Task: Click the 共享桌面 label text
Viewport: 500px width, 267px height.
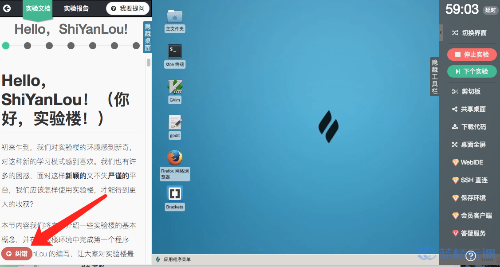Action: click(x=473, y=109)
